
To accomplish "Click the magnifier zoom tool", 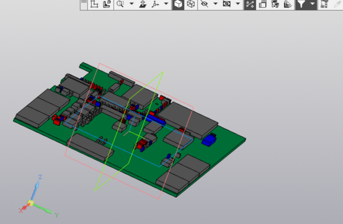I will click(120, 5).
